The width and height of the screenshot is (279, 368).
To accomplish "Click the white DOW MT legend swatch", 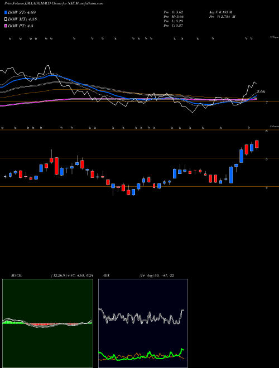I will tap(6, 19).
